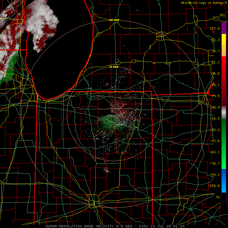Image resolution: width=228 pixels, height=228 pixels.
Task: Click the 45.6 velocity scale value
Action: [216, 73]
